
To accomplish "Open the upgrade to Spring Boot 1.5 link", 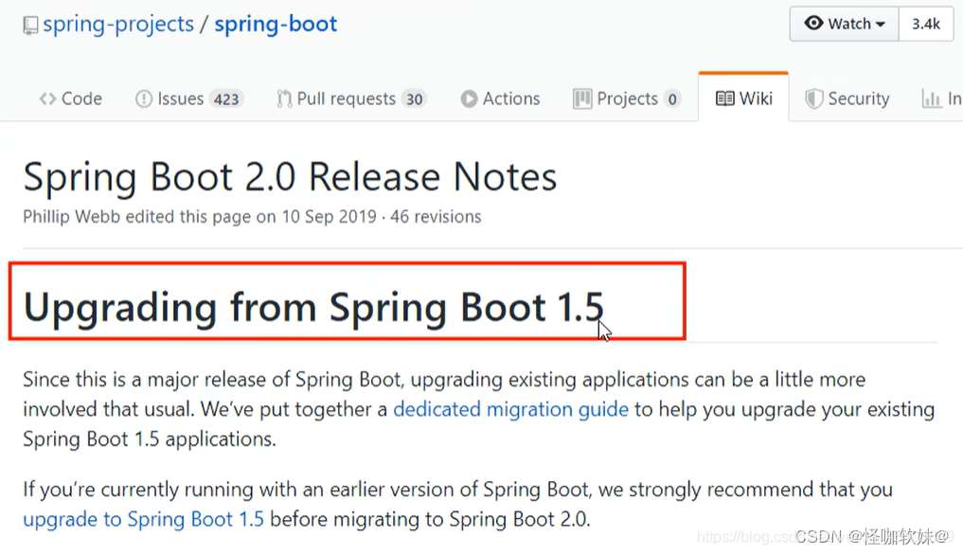I will coord(144,519).
